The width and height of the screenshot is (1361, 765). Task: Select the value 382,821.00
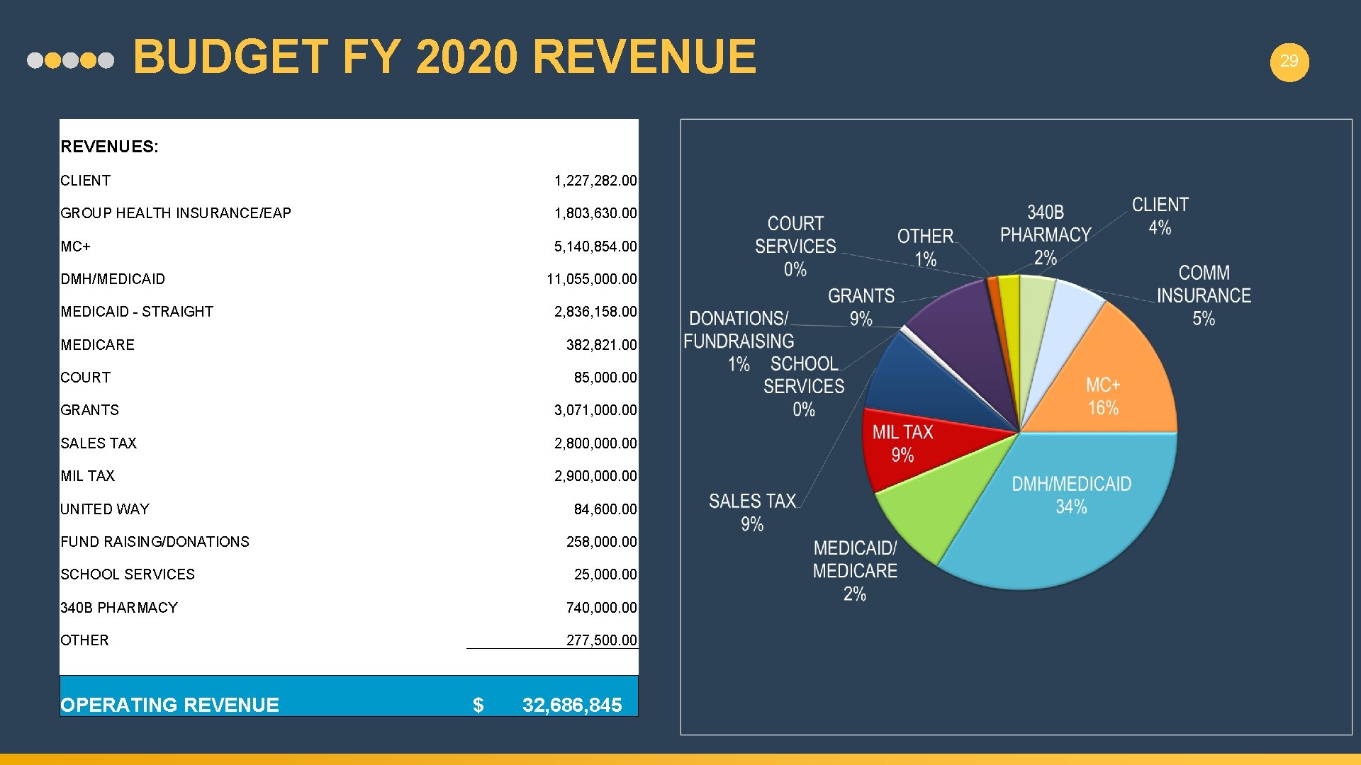click(602, 345)
